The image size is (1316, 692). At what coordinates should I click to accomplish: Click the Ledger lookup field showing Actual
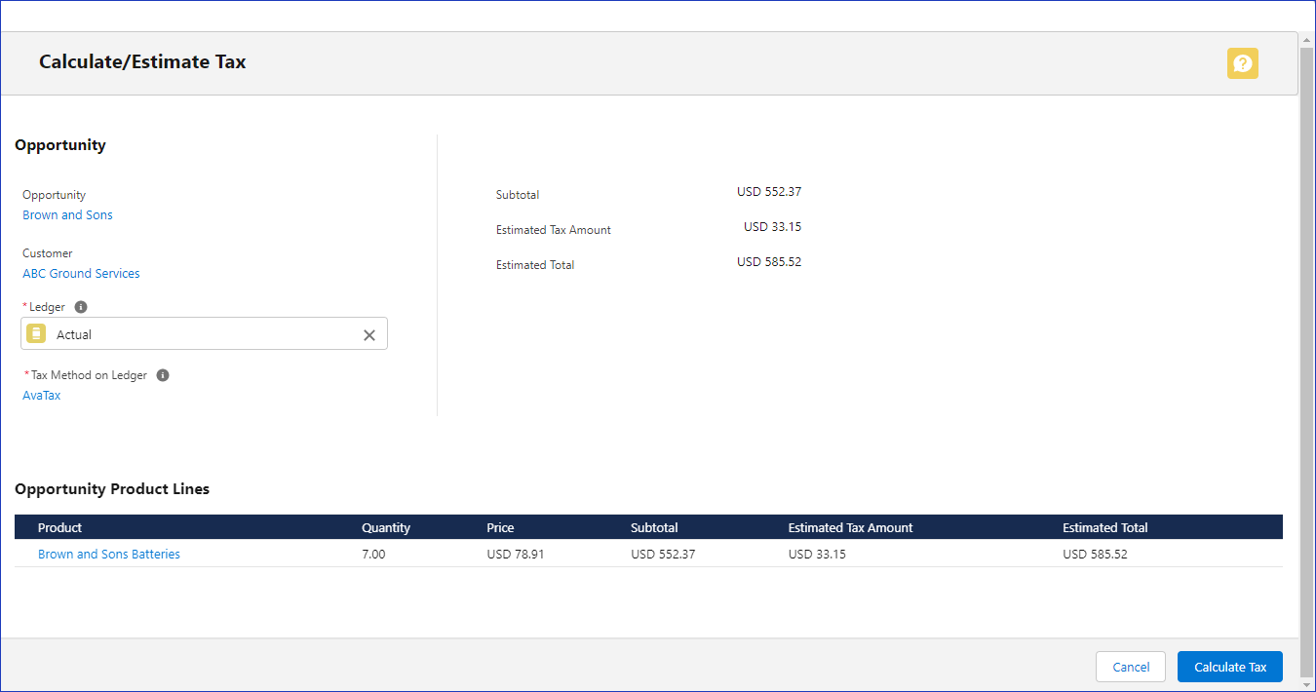coord(205,334)
